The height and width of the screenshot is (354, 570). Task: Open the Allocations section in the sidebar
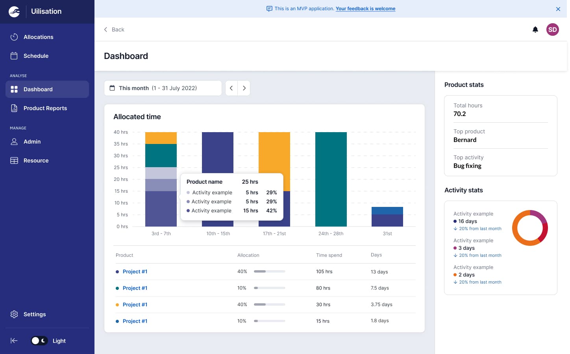pyautogui.click(x=38, y=37)
